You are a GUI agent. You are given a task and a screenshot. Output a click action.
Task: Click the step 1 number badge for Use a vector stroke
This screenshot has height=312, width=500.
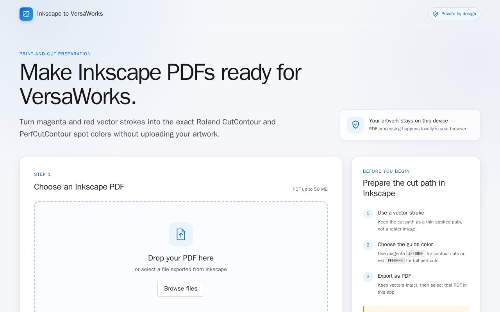(368, 214)
